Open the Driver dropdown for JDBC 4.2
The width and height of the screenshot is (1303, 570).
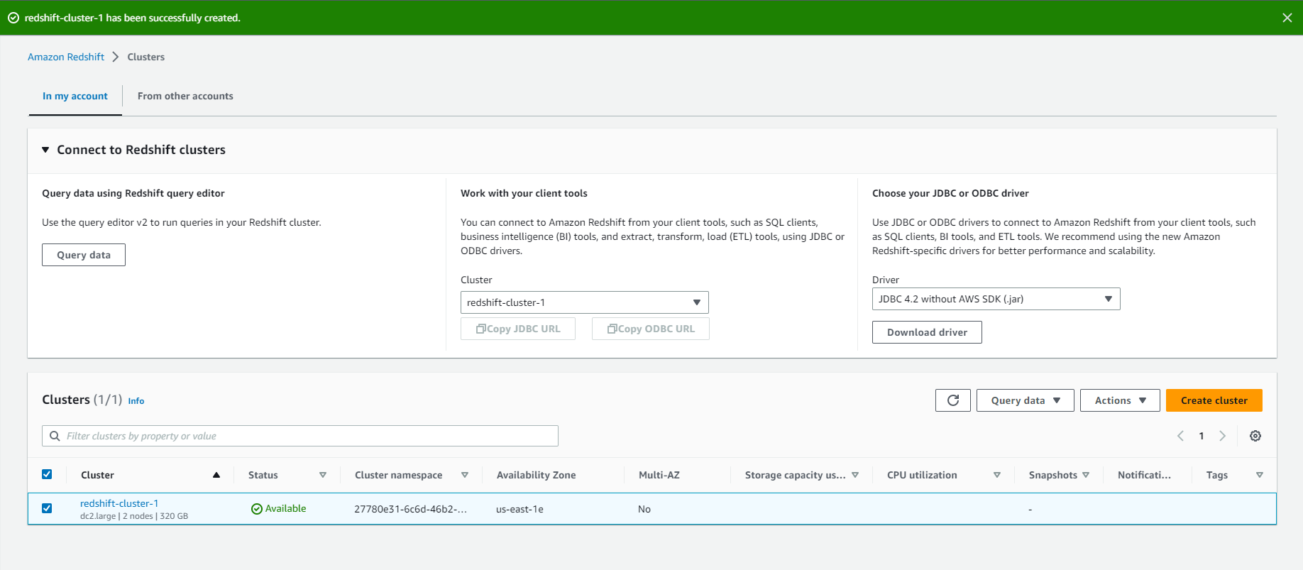click(996, 299)
